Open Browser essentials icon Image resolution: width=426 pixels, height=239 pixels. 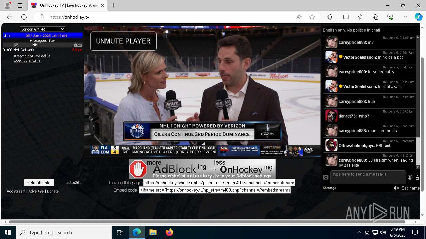point(390,17)
